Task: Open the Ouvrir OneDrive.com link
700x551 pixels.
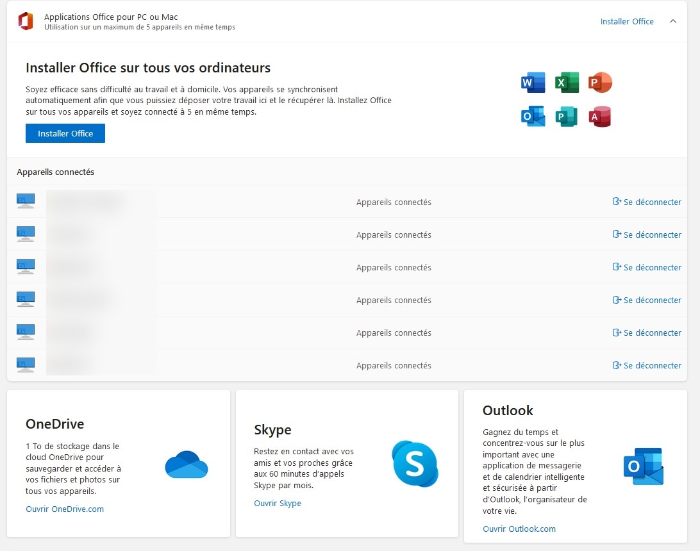Action: 65,509
